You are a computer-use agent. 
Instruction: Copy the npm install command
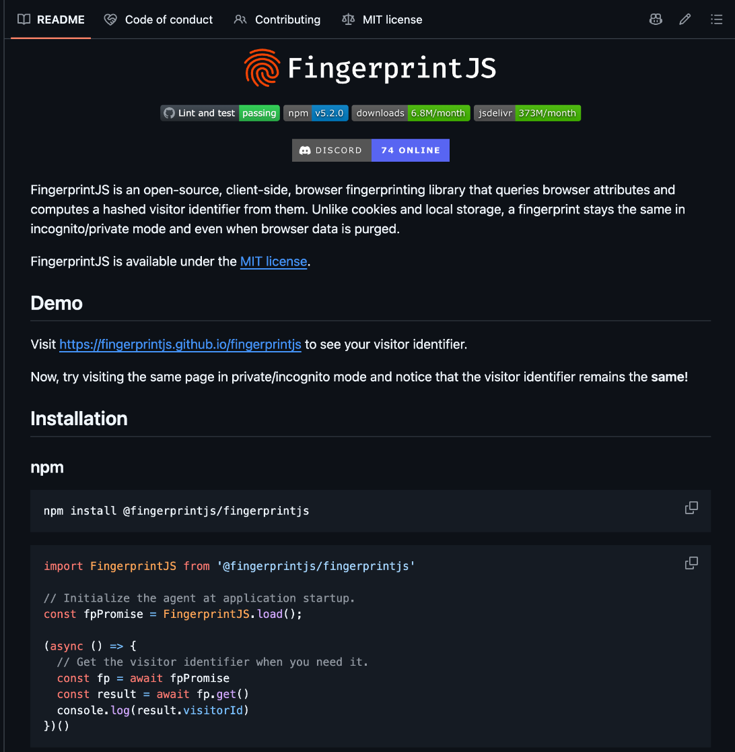(x=691, y=508)
